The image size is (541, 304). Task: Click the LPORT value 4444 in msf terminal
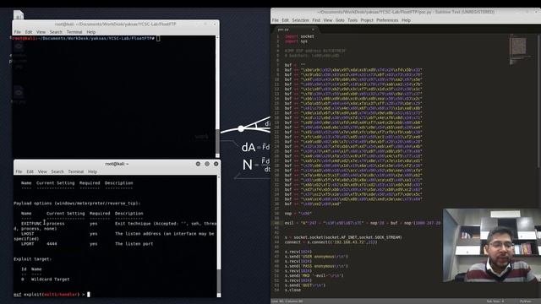52,244
